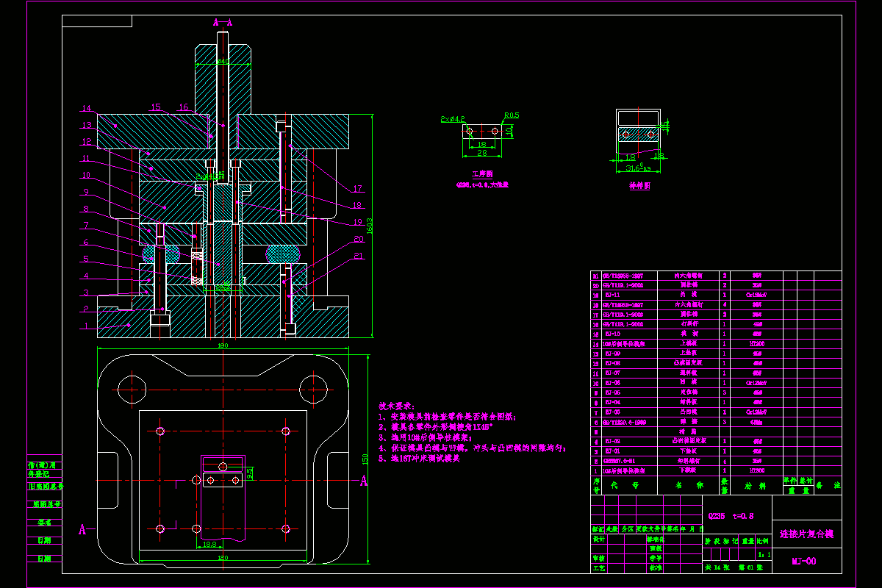Click part callout number 14
The height and width of the screenshot is (588, 882).
(86, 107)
